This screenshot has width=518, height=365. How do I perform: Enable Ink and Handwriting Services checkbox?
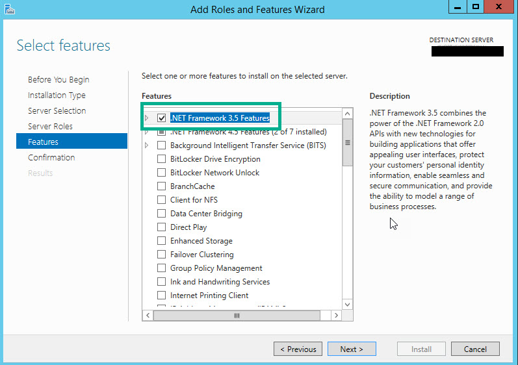coord(161,281)
